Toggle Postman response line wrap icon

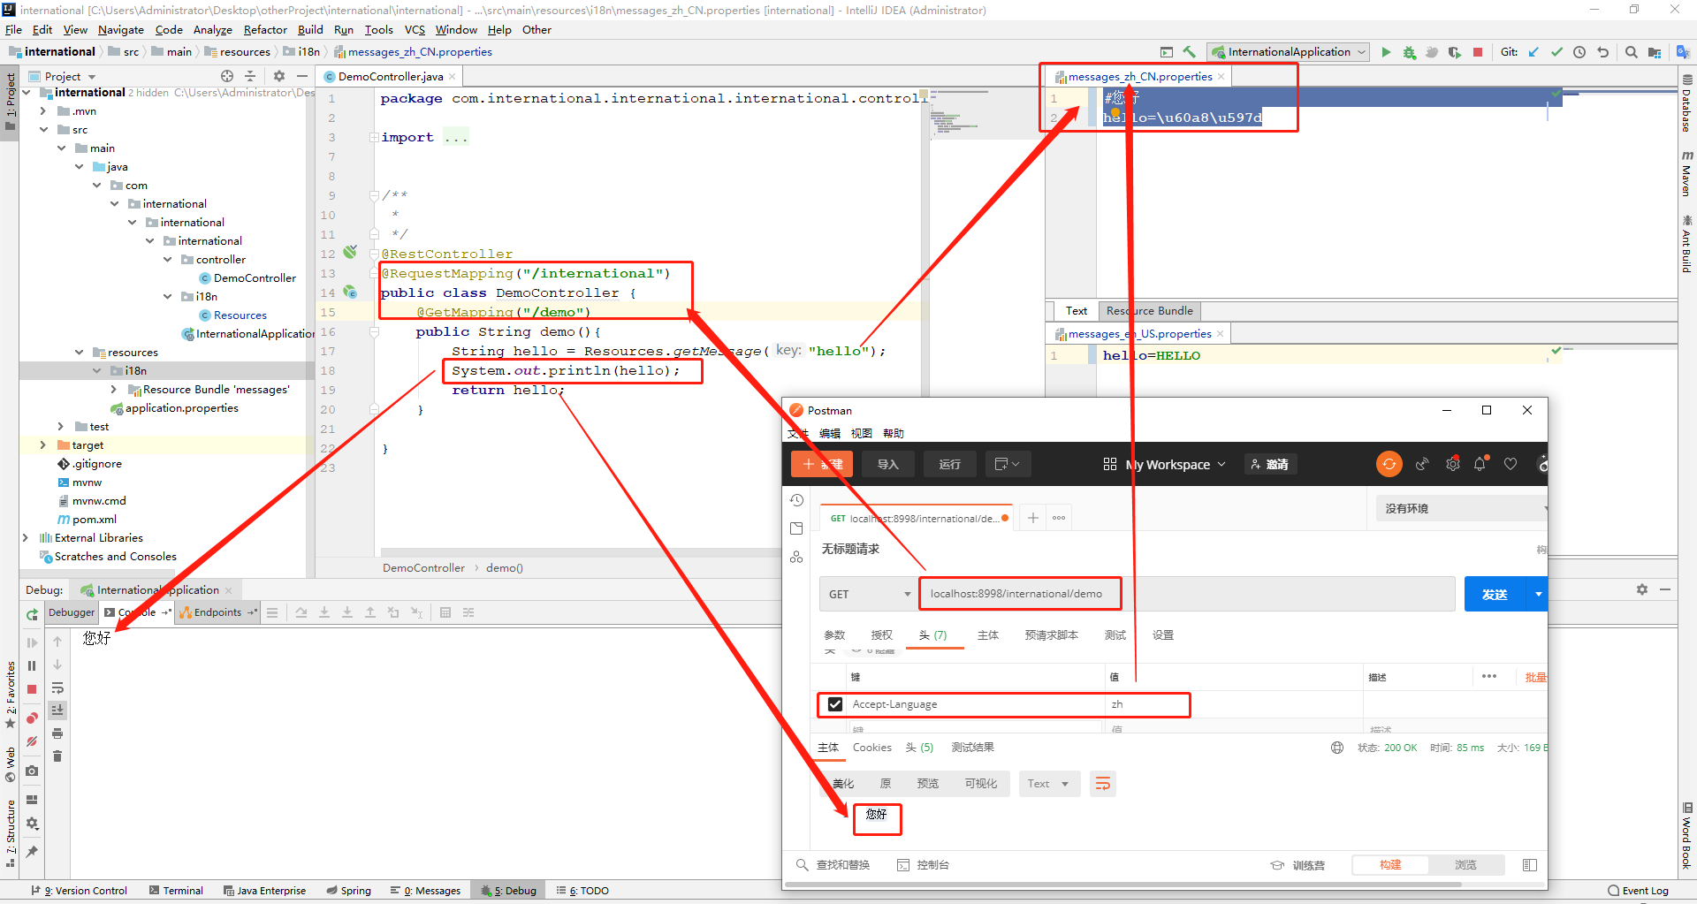[1102, 784]
